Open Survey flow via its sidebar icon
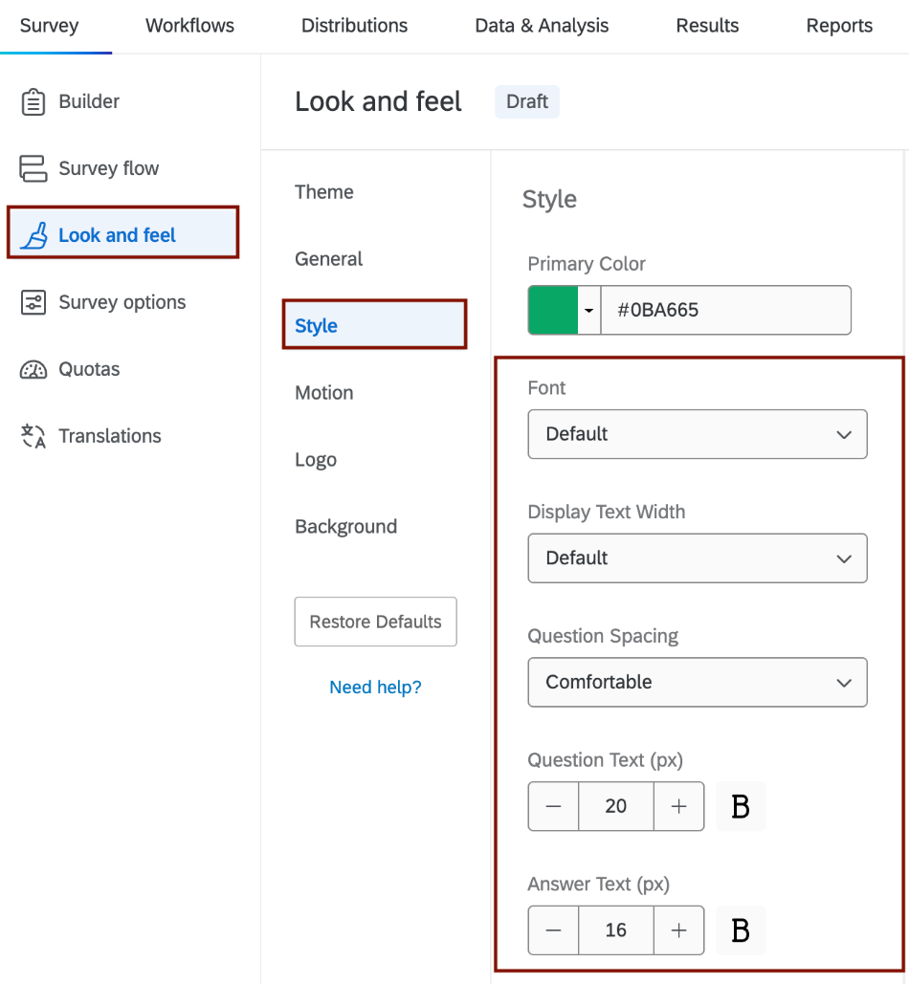 tap(33, 167)
